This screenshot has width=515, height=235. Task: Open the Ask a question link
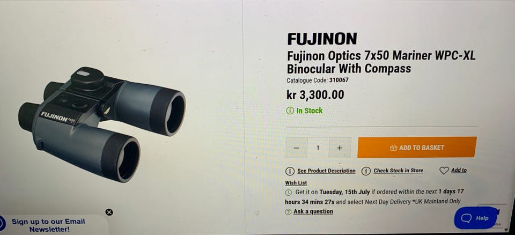coord(313,211)
